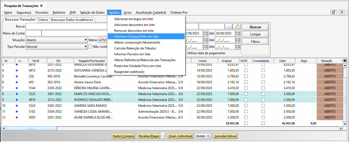The width and height of the screenshot is (349, 142).
Task: Open the Boleto dropdown button
Action: pos(203,136)
